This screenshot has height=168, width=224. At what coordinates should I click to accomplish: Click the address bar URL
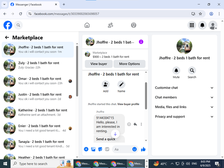(67, 14)
